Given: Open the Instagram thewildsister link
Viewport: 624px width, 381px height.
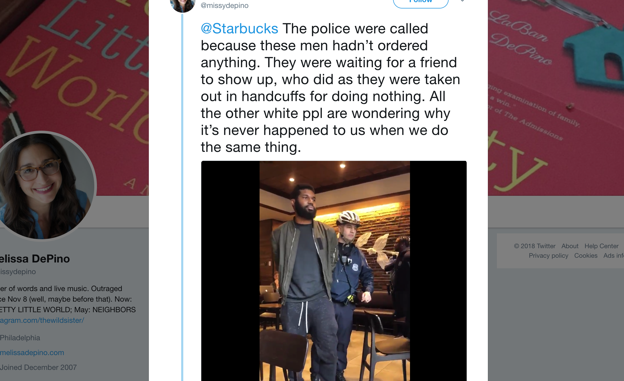Looking at the screenshot, I should point(42,320).
